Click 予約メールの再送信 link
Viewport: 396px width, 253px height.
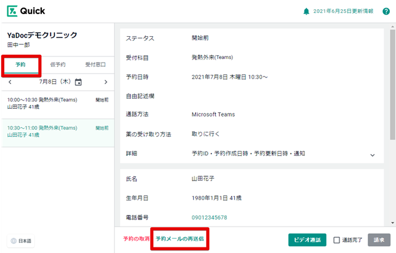(x=180, y=238)
